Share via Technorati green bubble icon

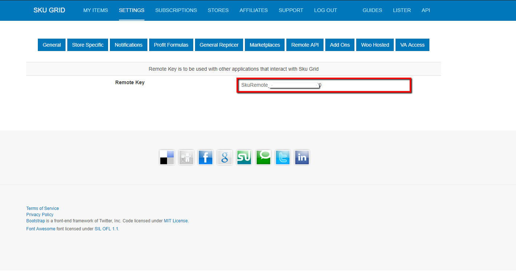(x=263, y=157)
